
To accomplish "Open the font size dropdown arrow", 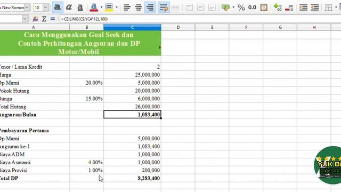I will click(45, 7).
